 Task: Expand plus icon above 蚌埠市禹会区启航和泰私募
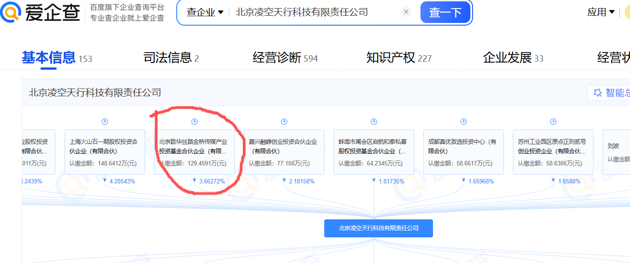(x=374, y=121)
